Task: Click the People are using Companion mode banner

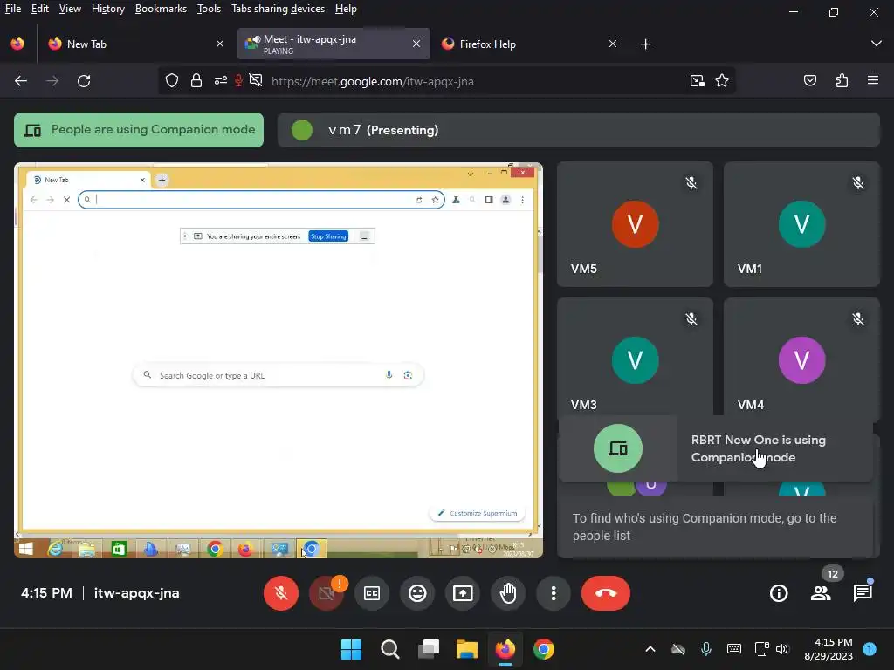Action: (139, 130)
